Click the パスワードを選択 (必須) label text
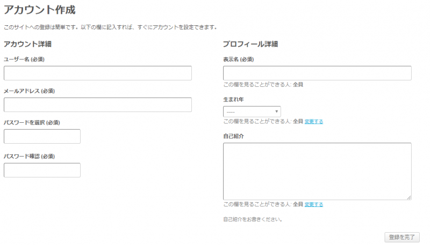Viewport: 430px width, 245px height. coord(32,123)
